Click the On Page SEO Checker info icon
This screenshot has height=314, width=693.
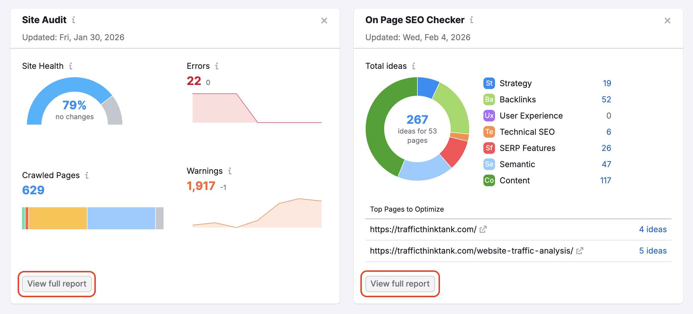(x=472, y=20)
